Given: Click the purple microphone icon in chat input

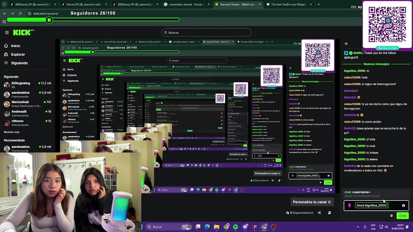Looking at the screenshot, I should coord(349,206).
